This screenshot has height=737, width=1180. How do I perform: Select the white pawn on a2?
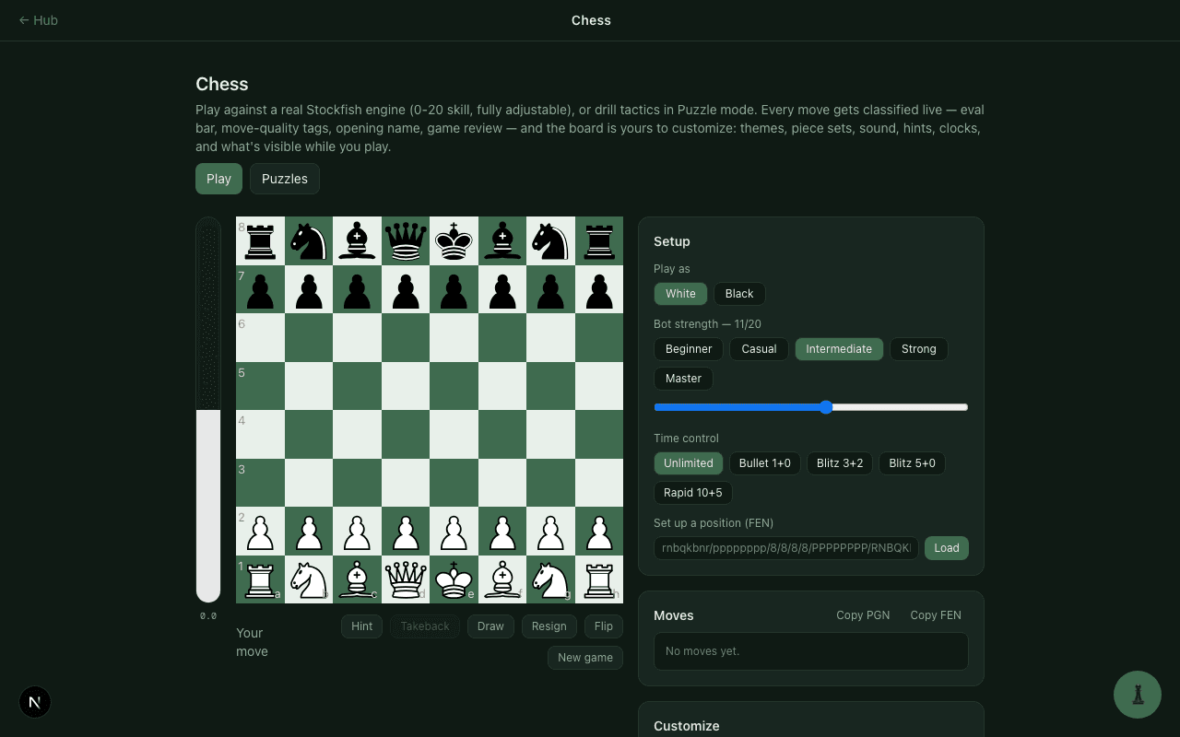(x=260, y=531)
